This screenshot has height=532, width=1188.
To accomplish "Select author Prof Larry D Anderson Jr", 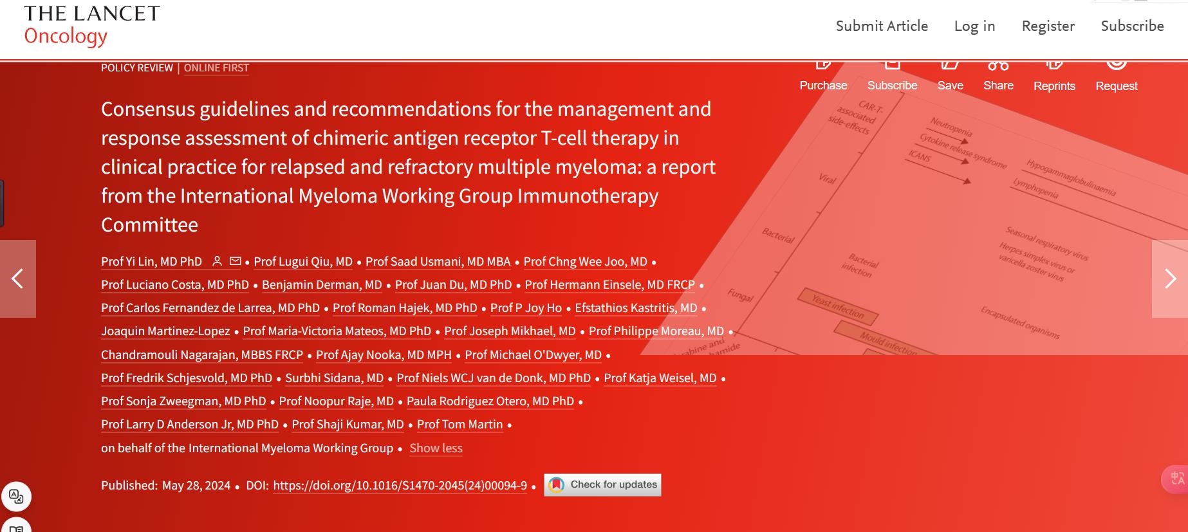I will (190, 424).
